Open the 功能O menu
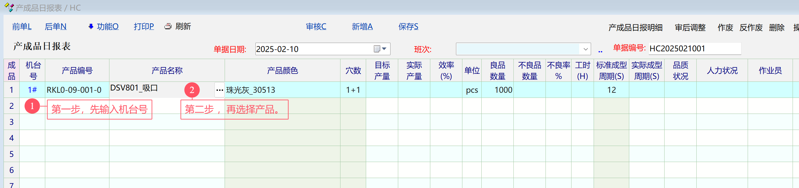 [x=107, y=27]
